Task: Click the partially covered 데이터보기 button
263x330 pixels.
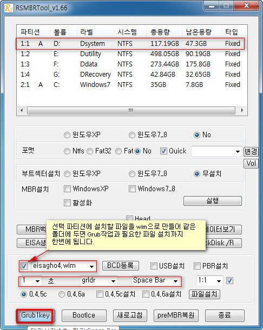Action: coord(223,230)
